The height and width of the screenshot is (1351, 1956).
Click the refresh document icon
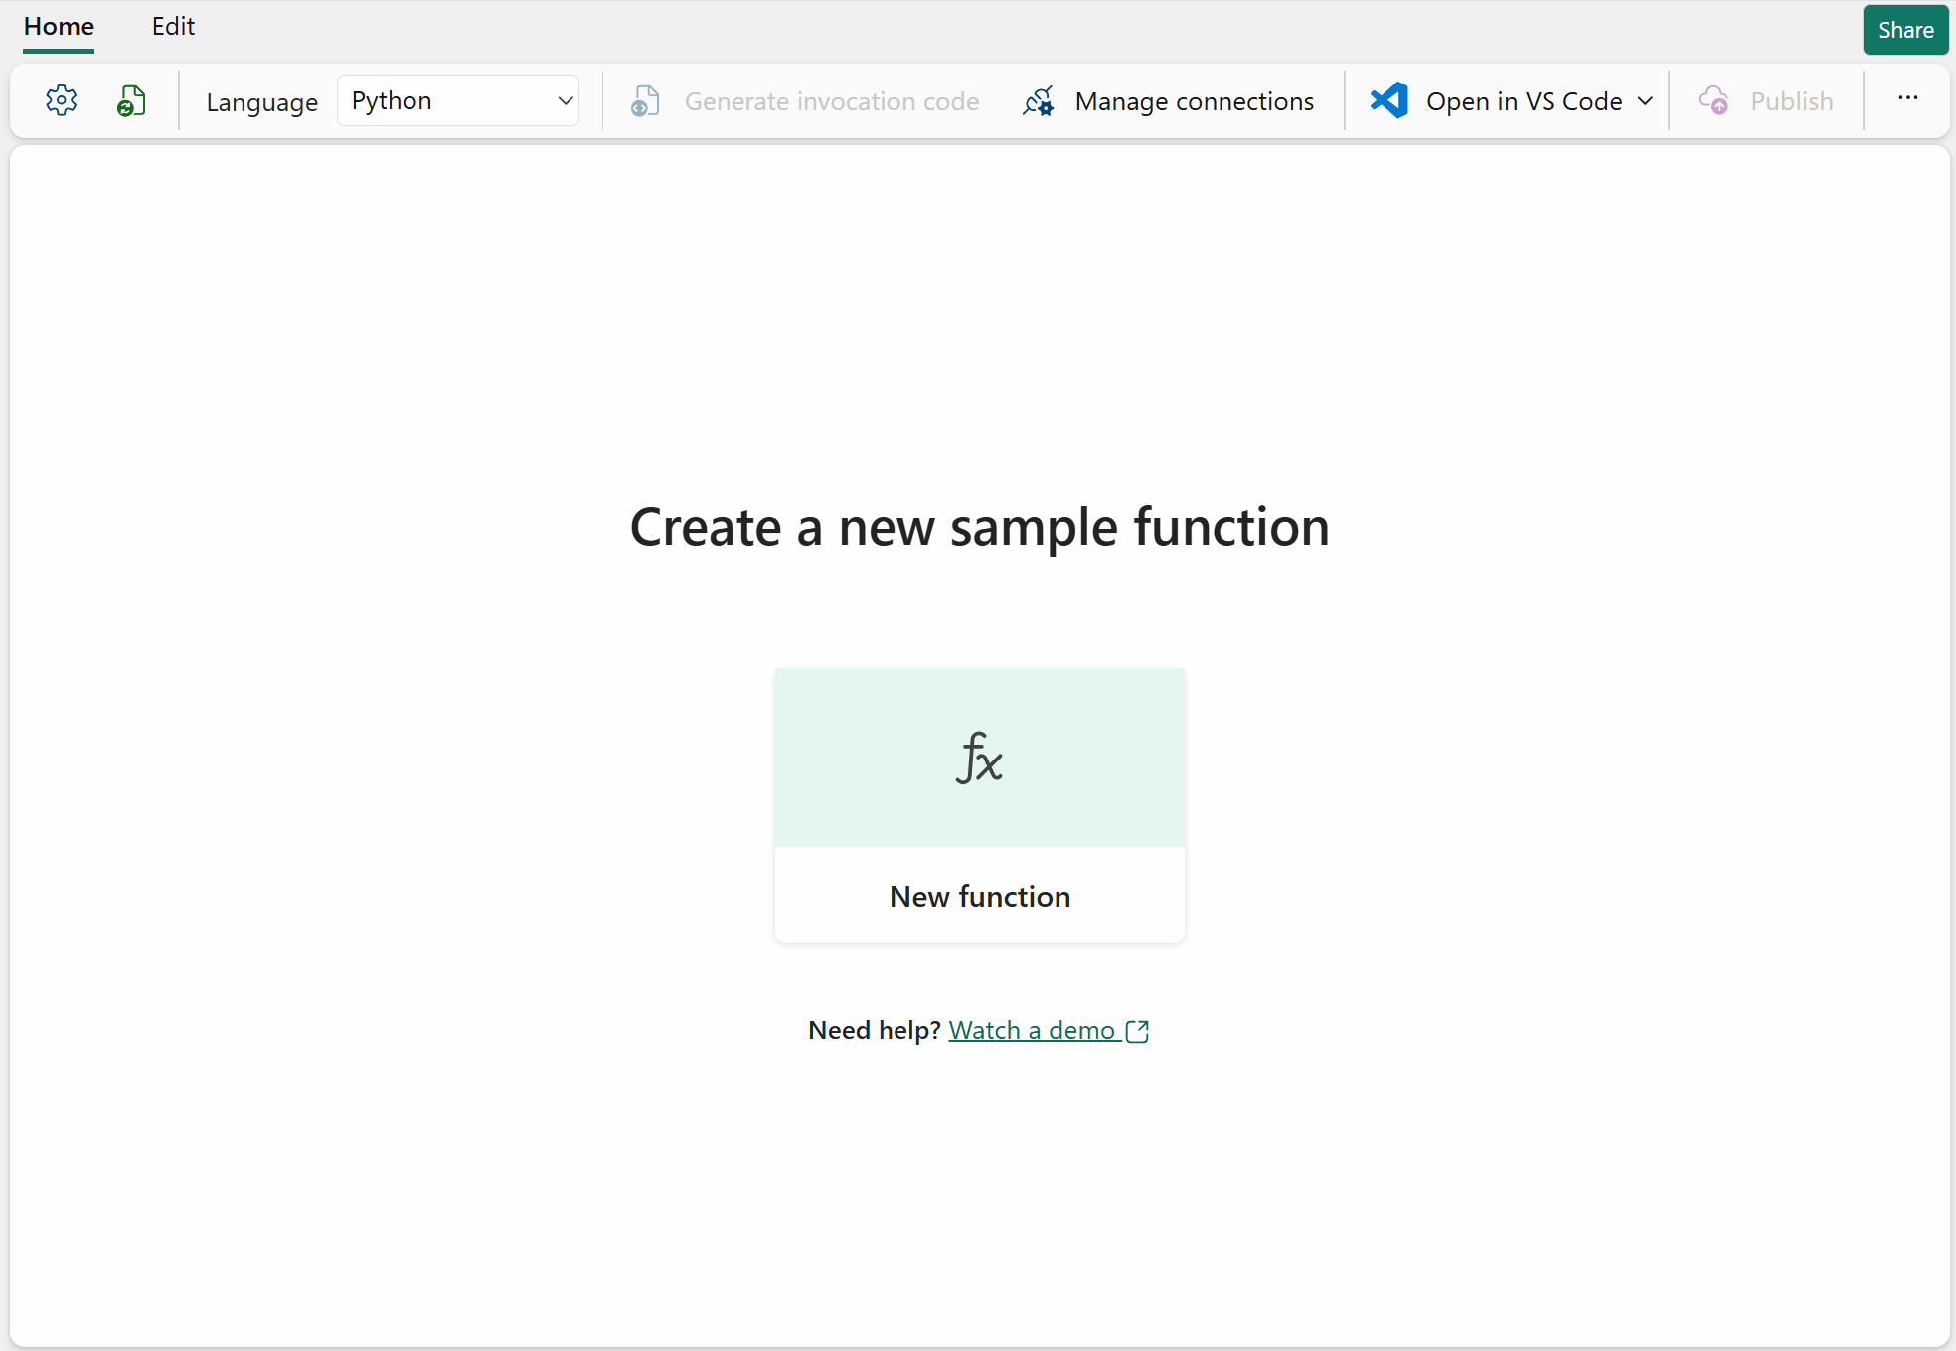point(131,100)
